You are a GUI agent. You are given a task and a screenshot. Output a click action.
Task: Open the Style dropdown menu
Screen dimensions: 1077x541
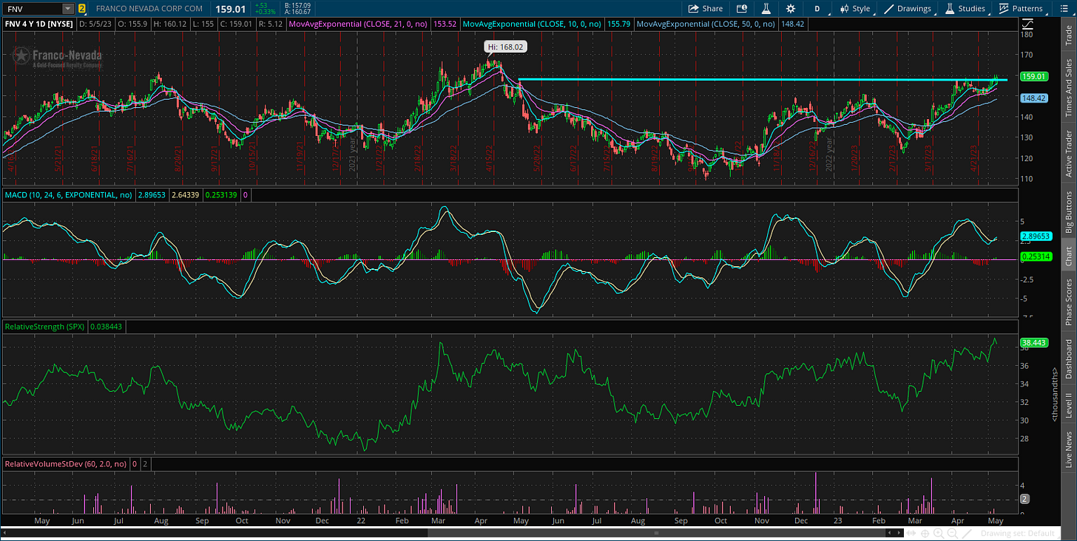(x=854, y=9)
